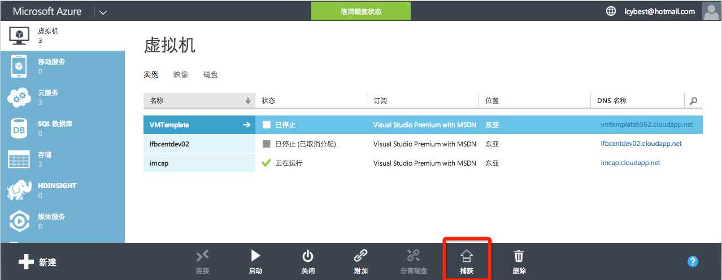Viewport: 722px width, 280px height.
Task: Delete the VM with 删除
Action: 519,262
